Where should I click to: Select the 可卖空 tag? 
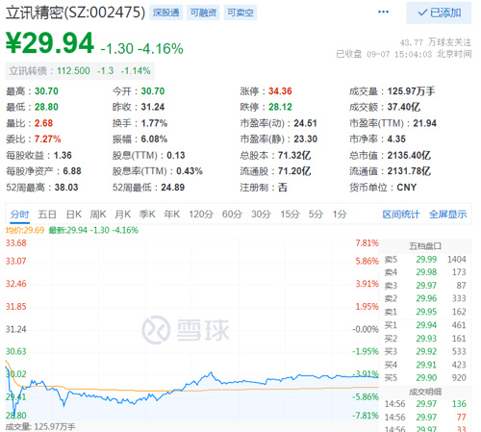[240, 13]
